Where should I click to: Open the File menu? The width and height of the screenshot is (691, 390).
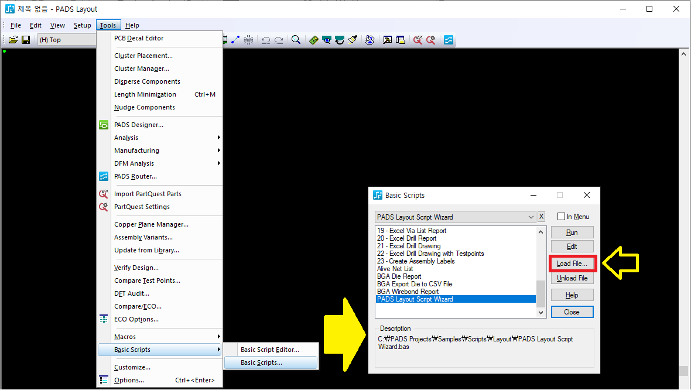coord(16,25)
